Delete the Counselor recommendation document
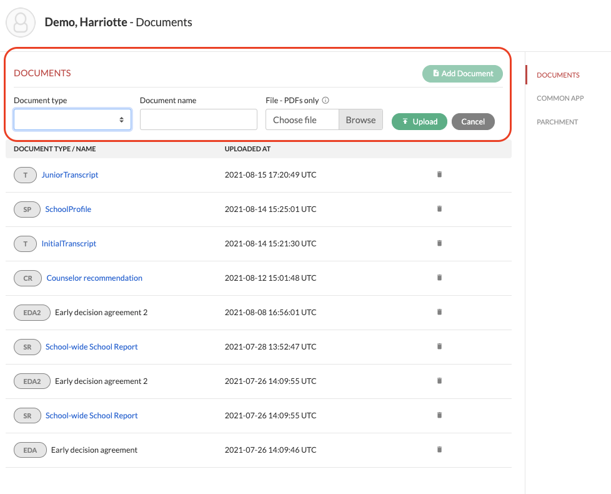This screenshot has width=611, height=494. (439, 277)
